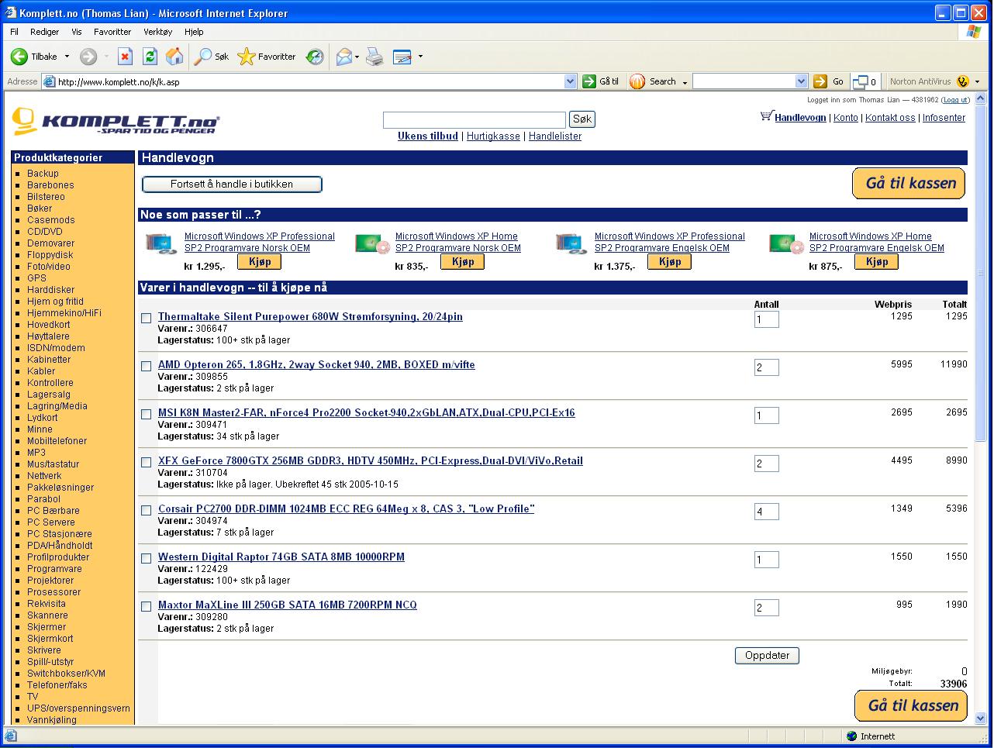Click the Search toolbar globe icon

click(637, 81)
